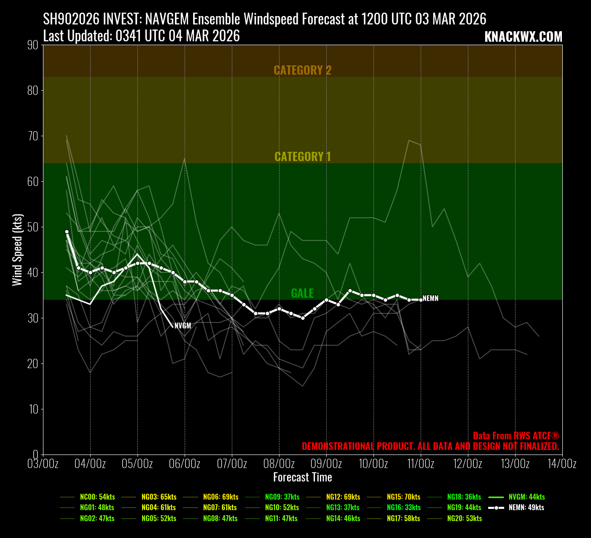Click the NEMN legend entry showing 49kts
The height and width of the screenshot is (538, 591).
pyautogui.click(x=526, y=508)
